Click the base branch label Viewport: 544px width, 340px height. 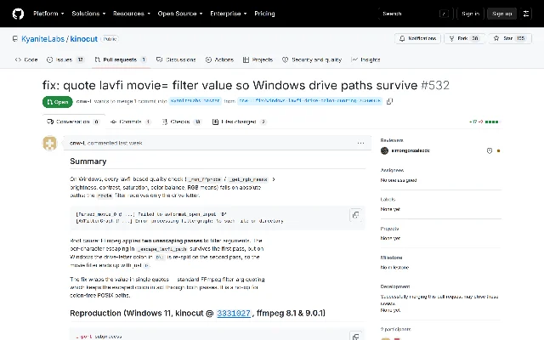(x=195, y=101)
